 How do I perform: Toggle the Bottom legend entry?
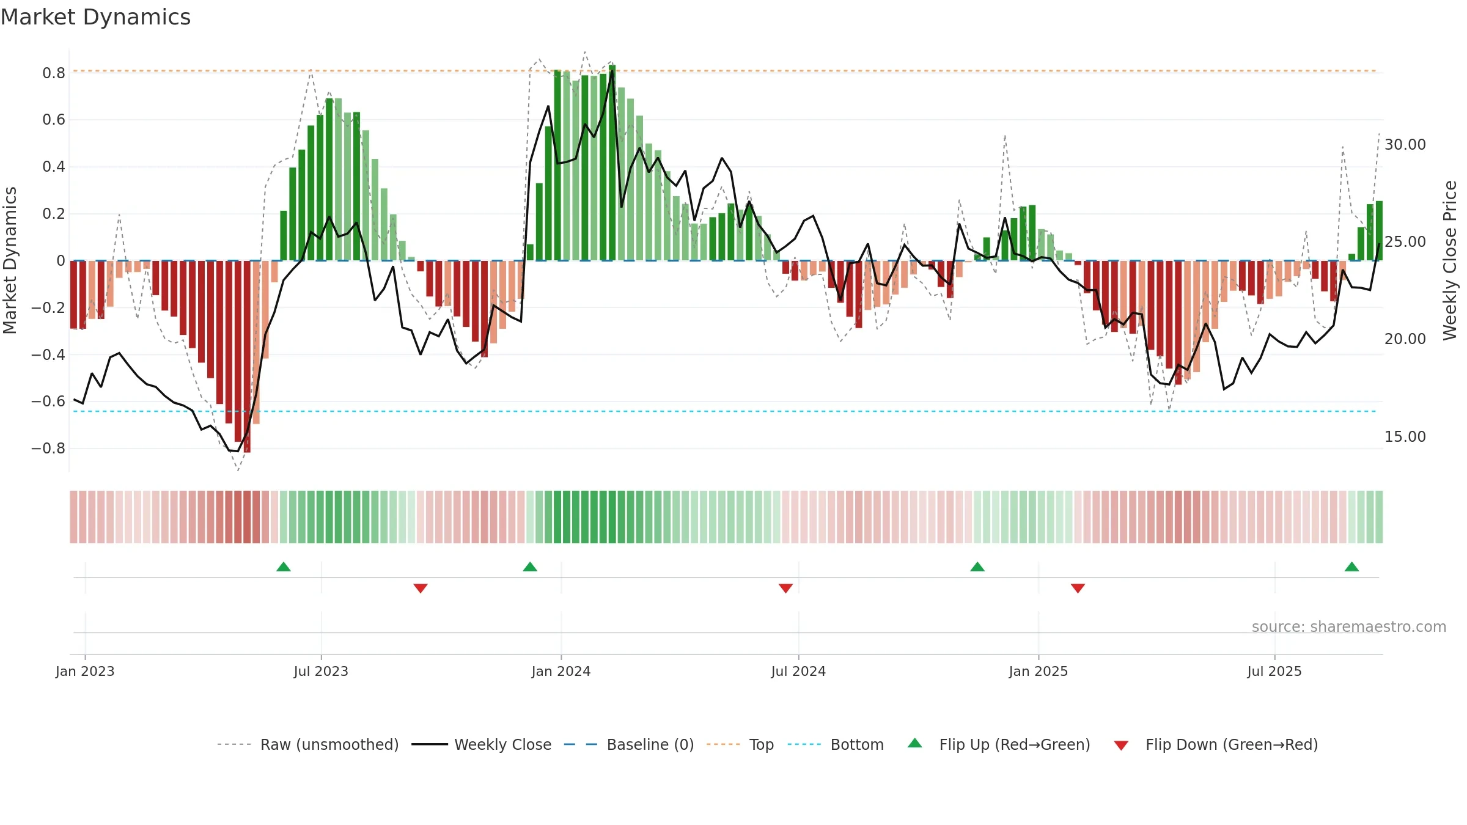(836, 744)
